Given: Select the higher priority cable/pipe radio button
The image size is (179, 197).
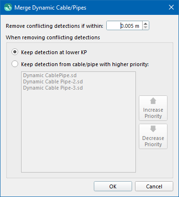Looking at the screenshot, I should [15, 64].
